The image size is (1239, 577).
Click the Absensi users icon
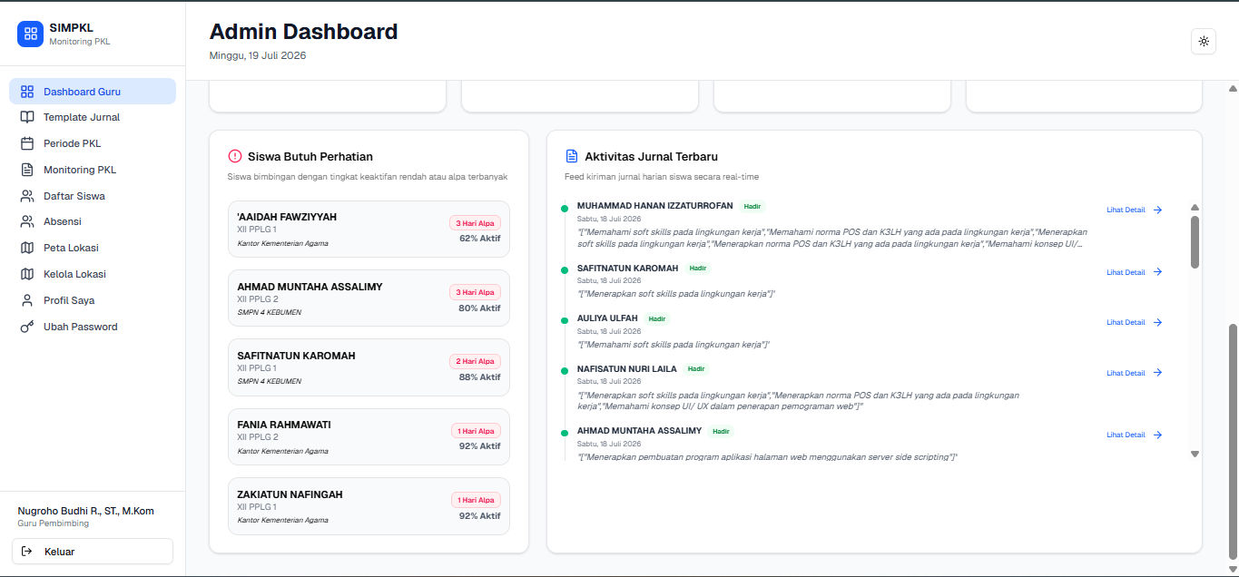[27, 221]
